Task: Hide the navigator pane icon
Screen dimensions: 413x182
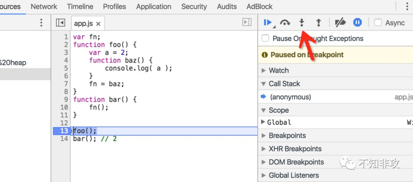Action: pyautogui.click(x=60, y=23)
